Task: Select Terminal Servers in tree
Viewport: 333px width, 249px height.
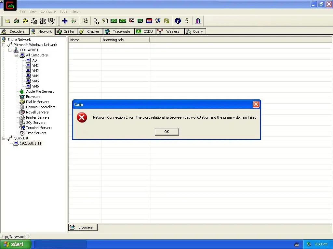Action: (39, 128)
